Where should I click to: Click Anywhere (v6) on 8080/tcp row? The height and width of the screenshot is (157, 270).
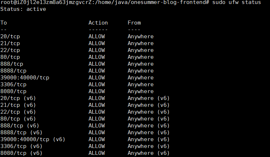[149, 153]
